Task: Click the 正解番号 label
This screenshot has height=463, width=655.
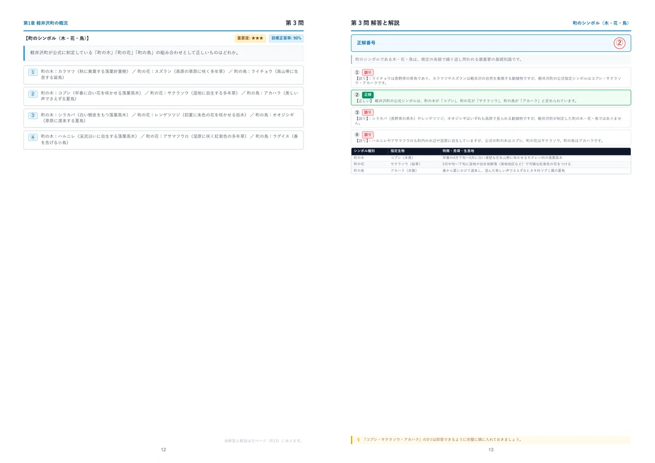Action: tap(366, 43)
